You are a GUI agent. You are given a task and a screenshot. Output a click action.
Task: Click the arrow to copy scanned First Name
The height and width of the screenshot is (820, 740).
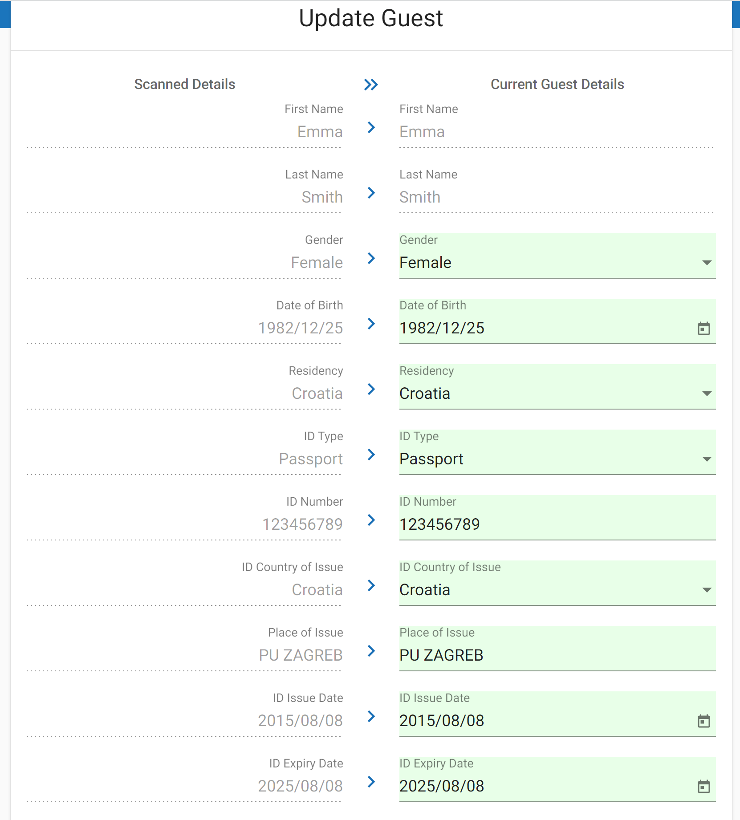coord(371,128)
